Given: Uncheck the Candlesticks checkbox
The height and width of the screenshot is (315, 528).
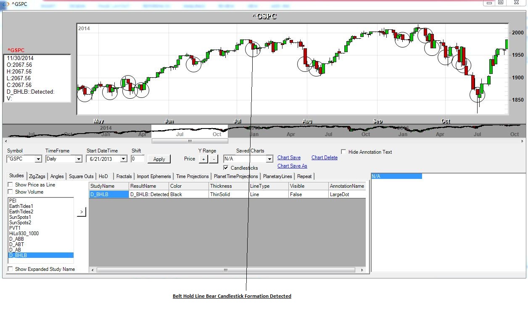Looking at the screenshot, I should pyautogui.click(x=226, y=168).
